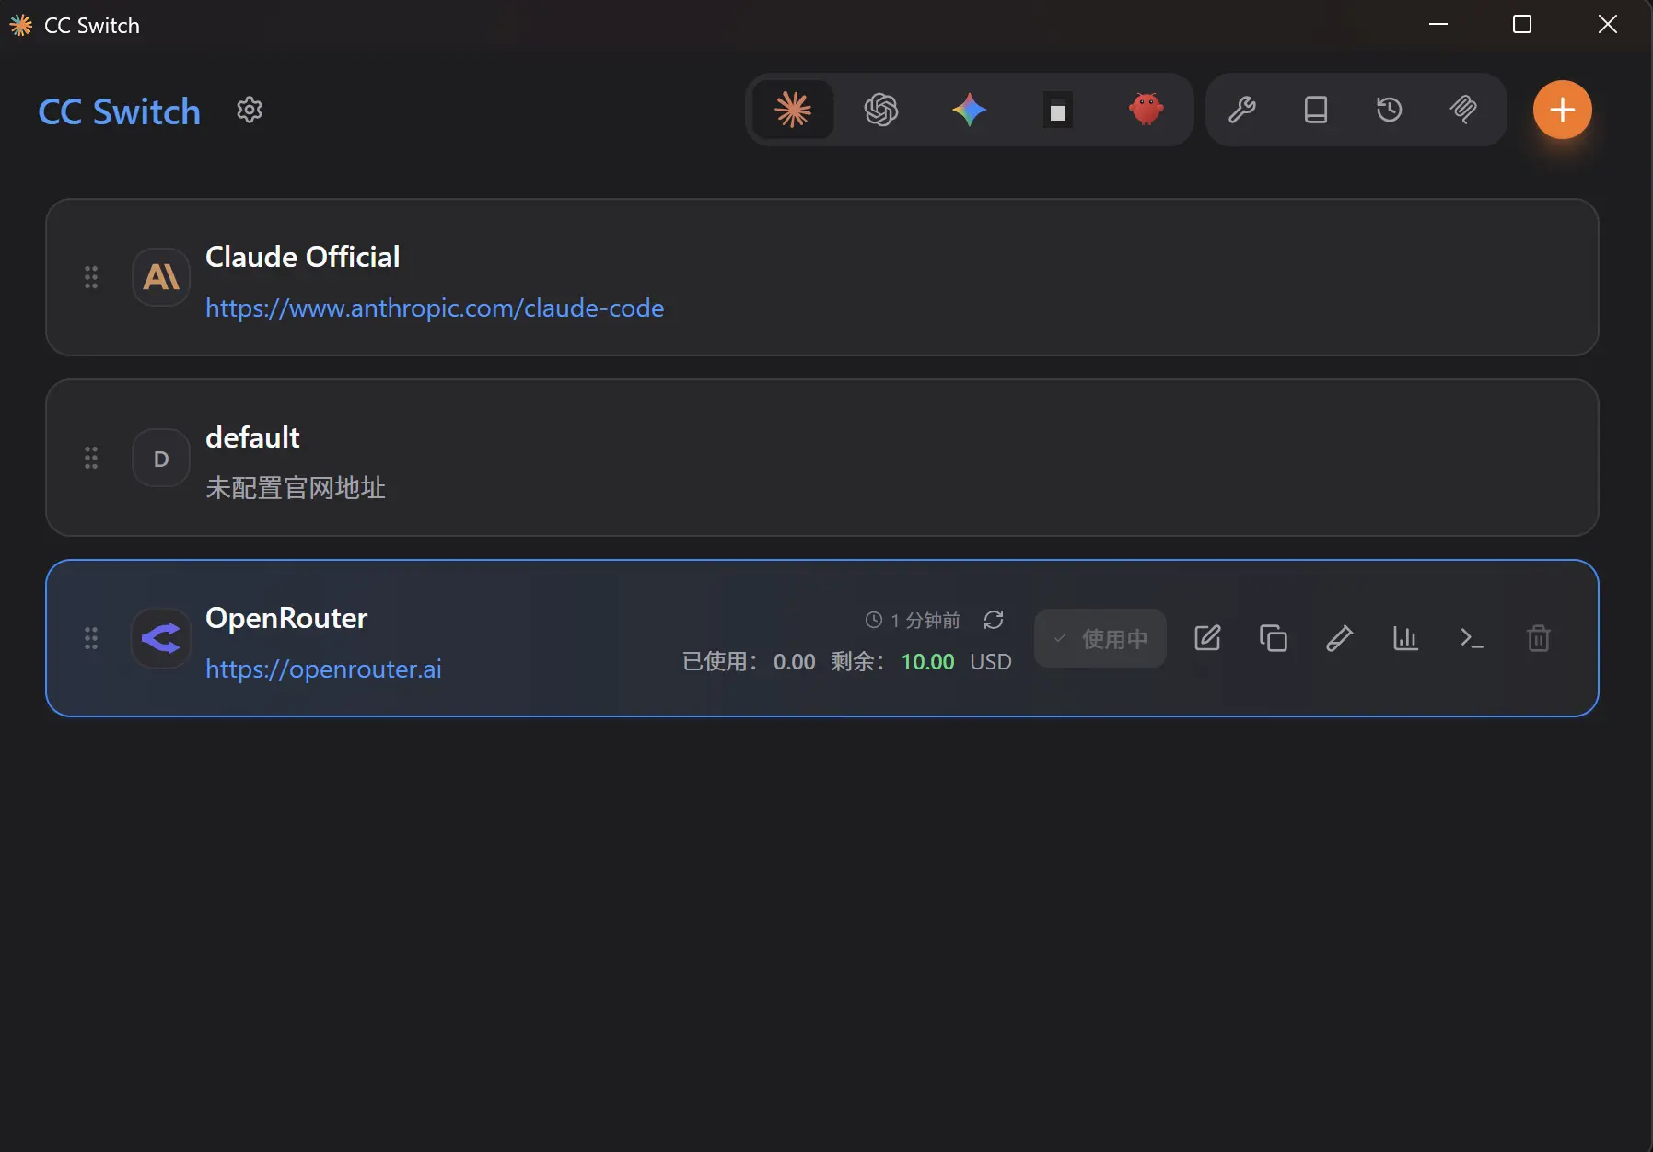The width and height of the screenshot is (1653, 1152).
Task: Click the default provider drag handle
Action: tap(91, 458)
